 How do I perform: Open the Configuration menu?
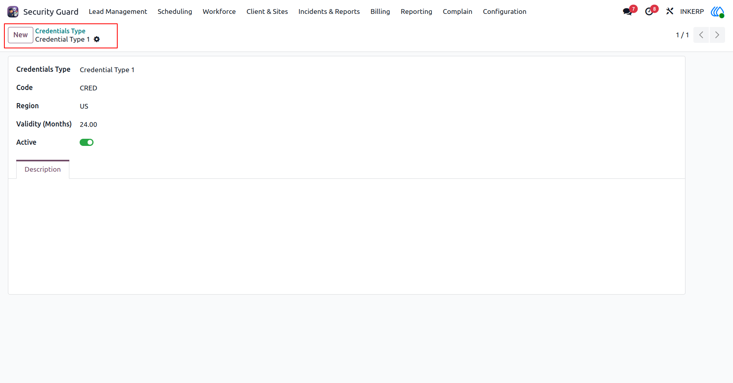504,11
